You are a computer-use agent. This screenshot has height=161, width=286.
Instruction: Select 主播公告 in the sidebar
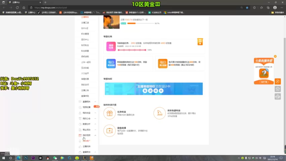85,91
